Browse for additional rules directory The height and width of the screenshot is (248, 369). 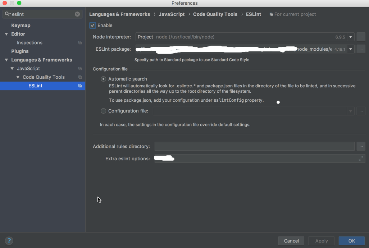361,146
